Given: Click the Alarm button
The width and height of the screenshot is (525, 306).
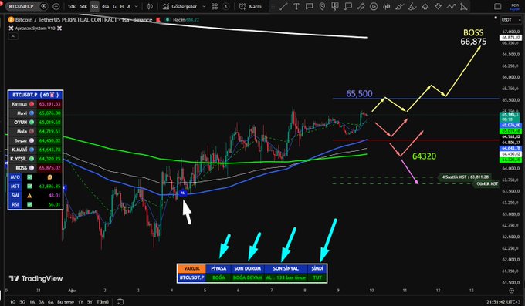Looking at the screenshot, I should (x=251, y=6).
